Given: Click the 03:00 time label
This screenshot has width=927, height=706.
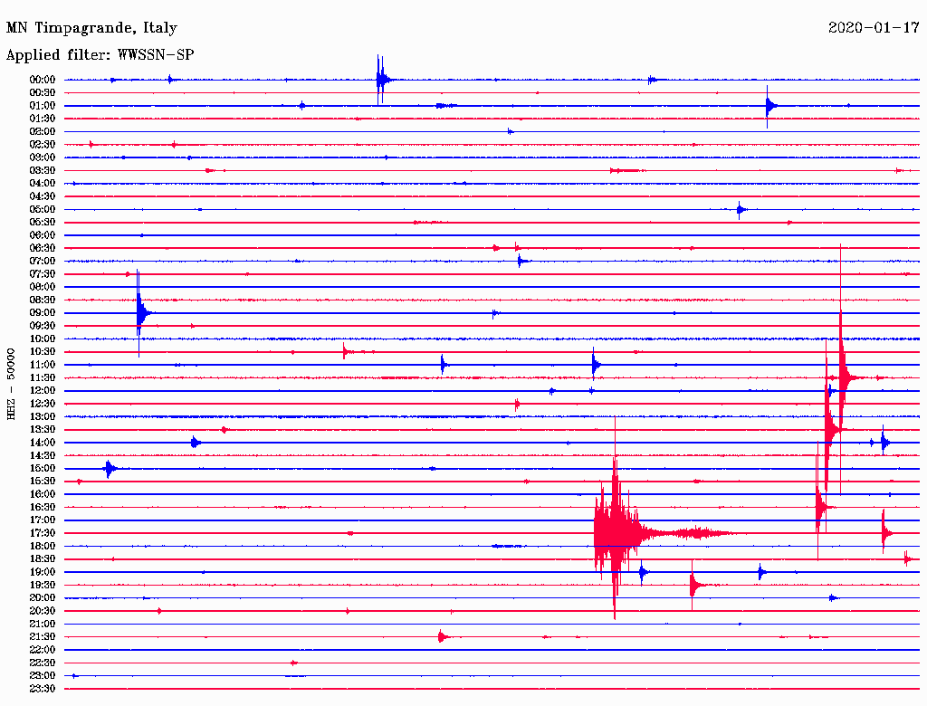Looking at the screenshot, I should click(43, 157).
